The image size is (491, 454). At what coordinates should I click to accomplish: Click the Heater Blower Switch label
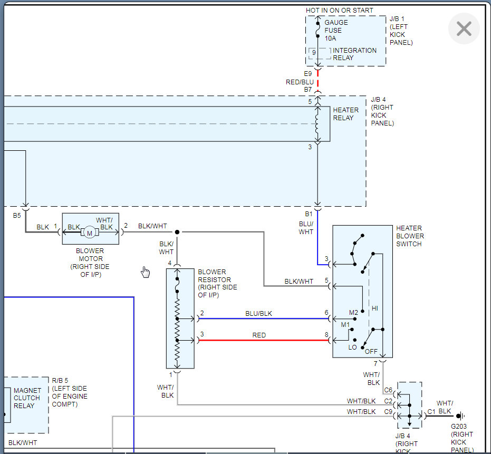click(x=410, y=236)
